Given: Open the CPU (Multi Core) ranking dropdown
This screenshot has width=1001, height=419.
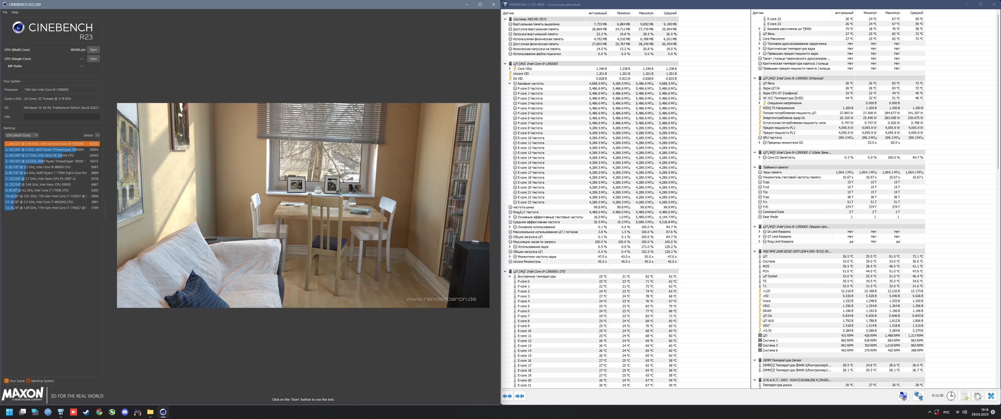Looking at the screenshot, I should click(x=21, y=135).
